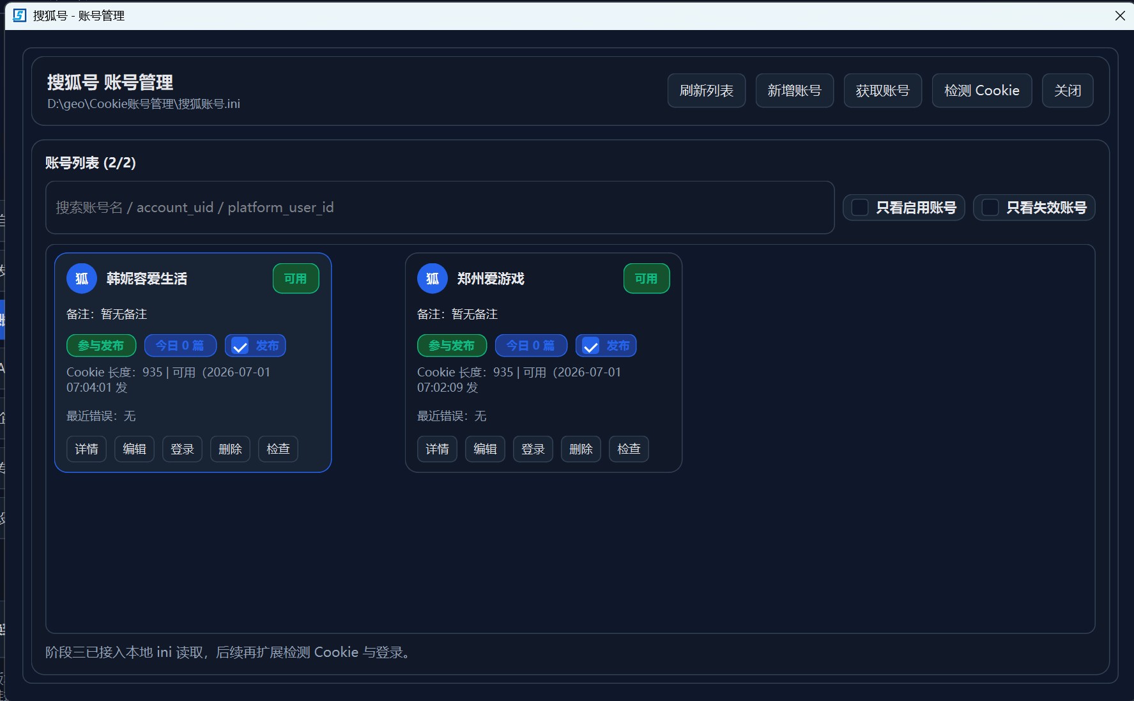The width and height of the screenshot is (1134, 701).
Task: Click the 获取账号 button
Action: coord(883,91)
